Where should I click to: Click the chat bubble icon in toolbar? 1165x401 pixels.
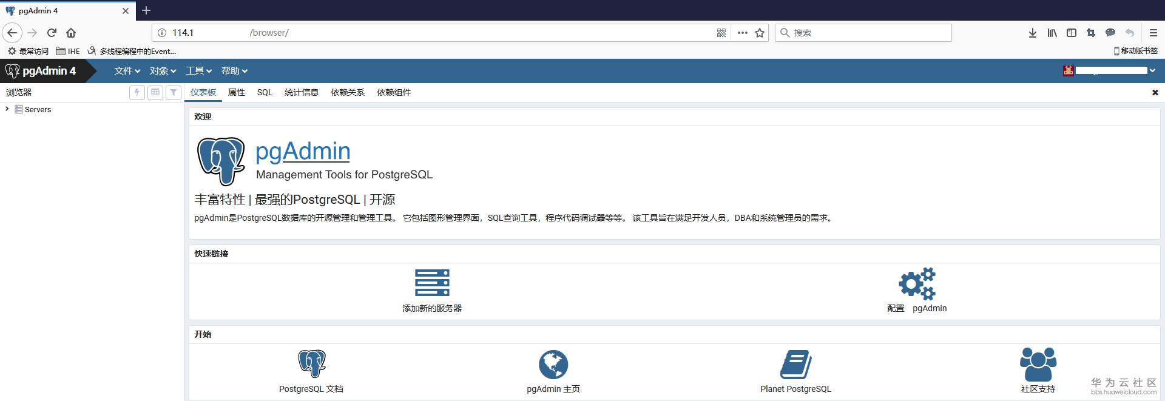(x=1110, y=33)
